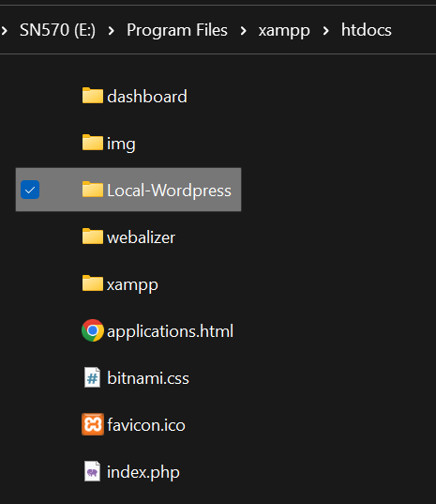Click the webalizer folder icon

[x=93, y=237]
